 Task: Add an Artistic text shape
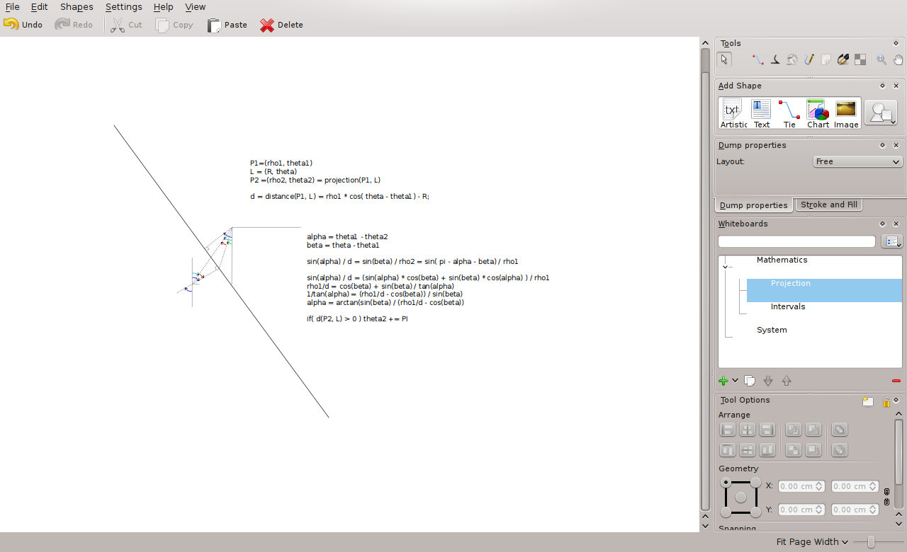[x=733, y=114]
